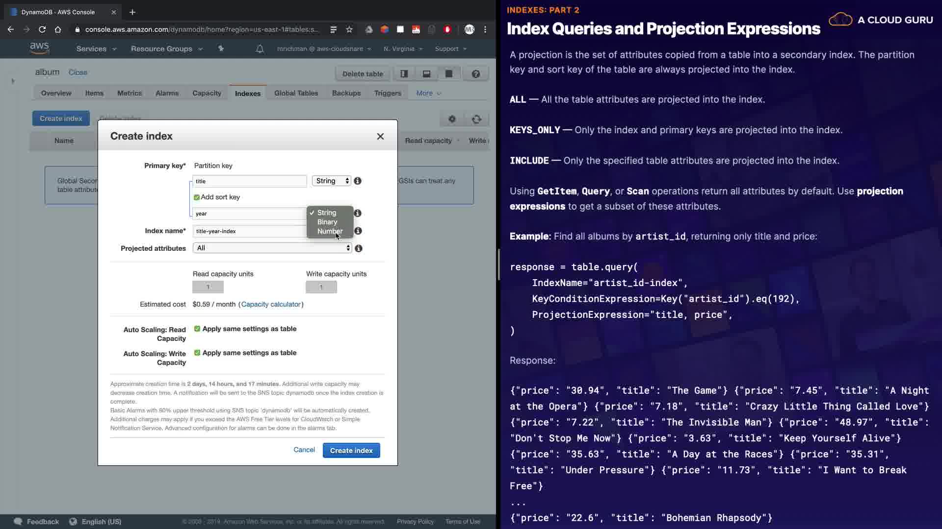Viewport: 942px width, 529px height.
Task: Click the partition key info icon
Action: (358, 181)
